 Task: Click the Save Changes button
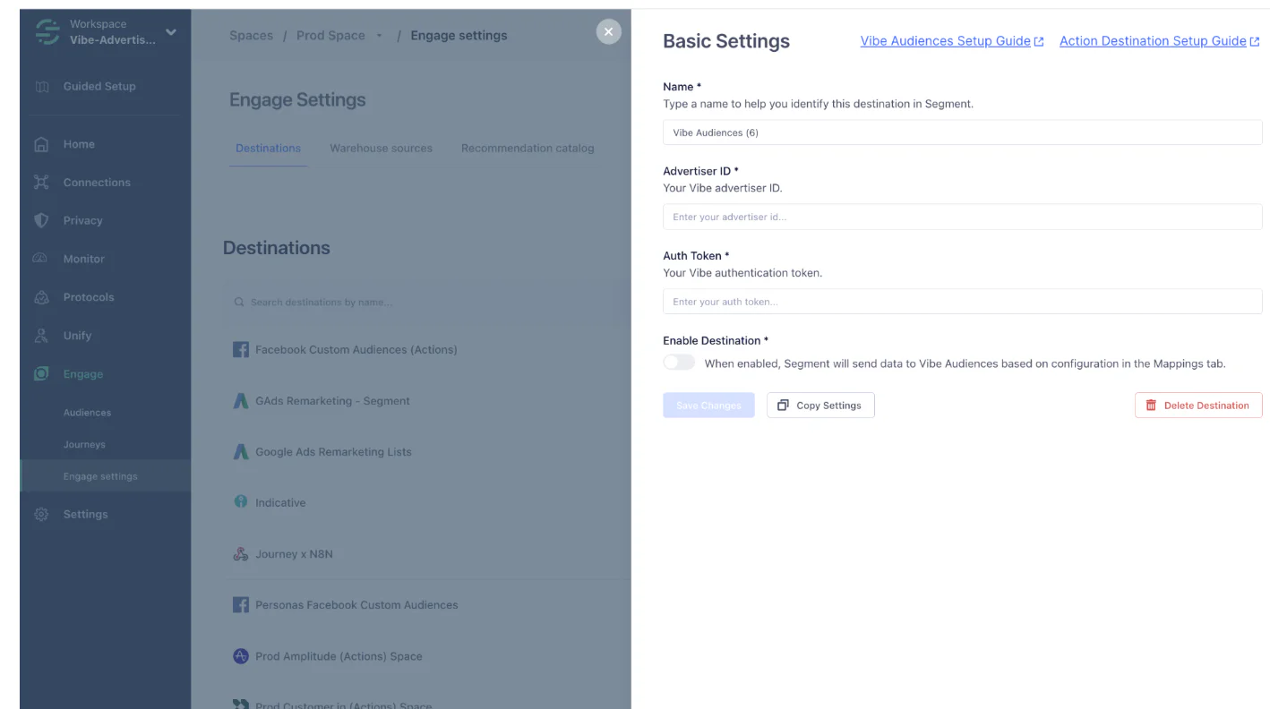(708, 406)
